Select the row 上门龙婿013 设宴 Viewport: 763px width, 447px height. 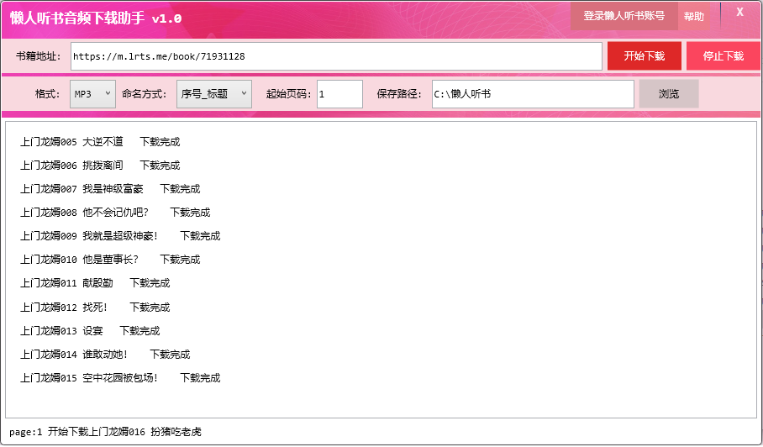click(90, 331)
